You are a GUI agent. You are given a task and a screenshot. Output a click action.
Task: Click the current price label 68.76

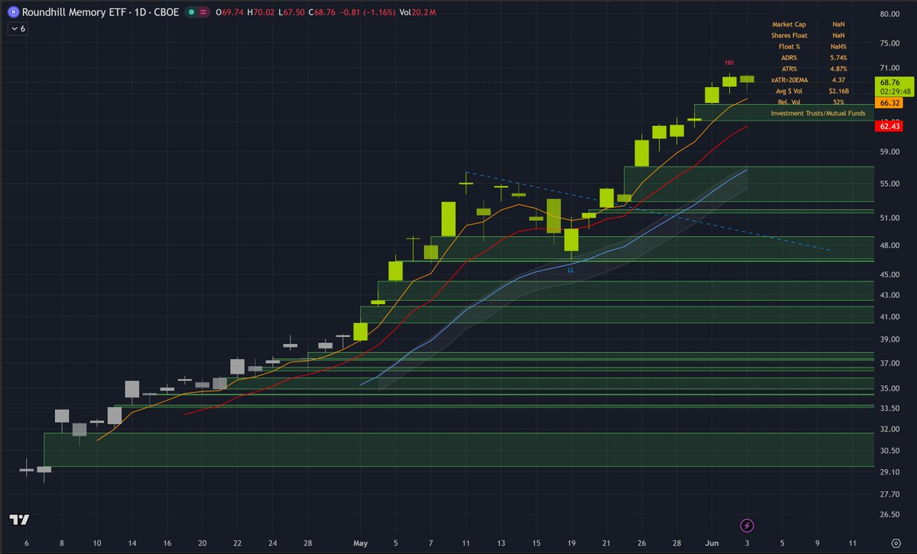pyautogui.click(x=889, y=82)
